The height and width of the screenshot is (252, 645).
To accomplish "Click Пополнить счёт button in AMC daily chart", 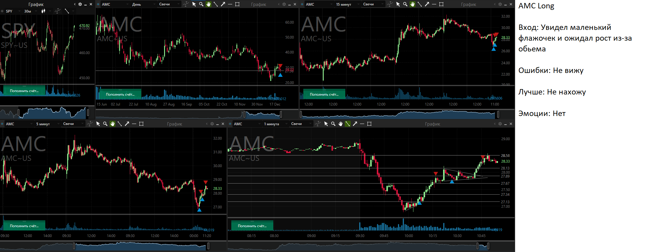I will [120, 94].
